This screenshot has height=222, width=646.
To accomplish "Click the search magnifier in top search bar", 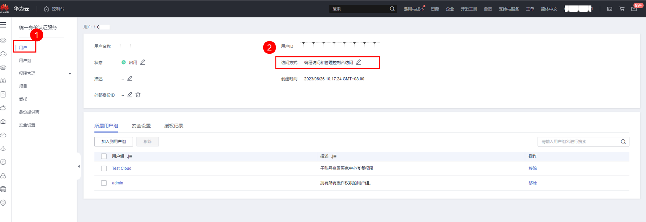I will coord(392,9).
